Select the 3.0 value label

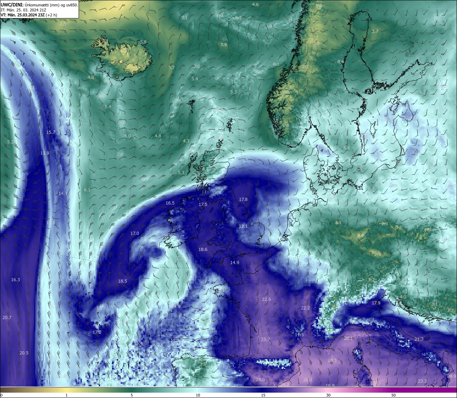[399, 227]
